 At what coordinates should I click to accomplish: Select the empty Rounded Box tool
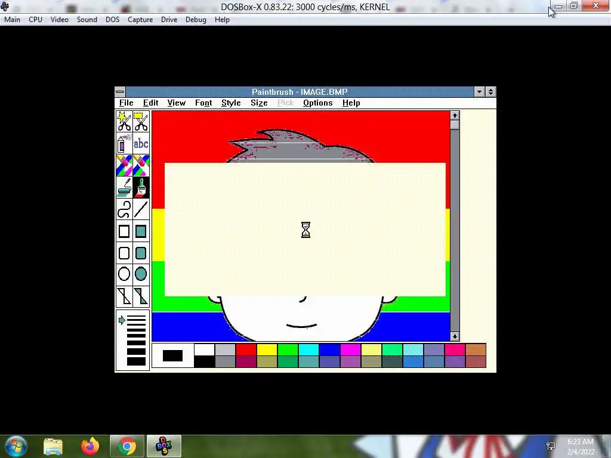124,253
